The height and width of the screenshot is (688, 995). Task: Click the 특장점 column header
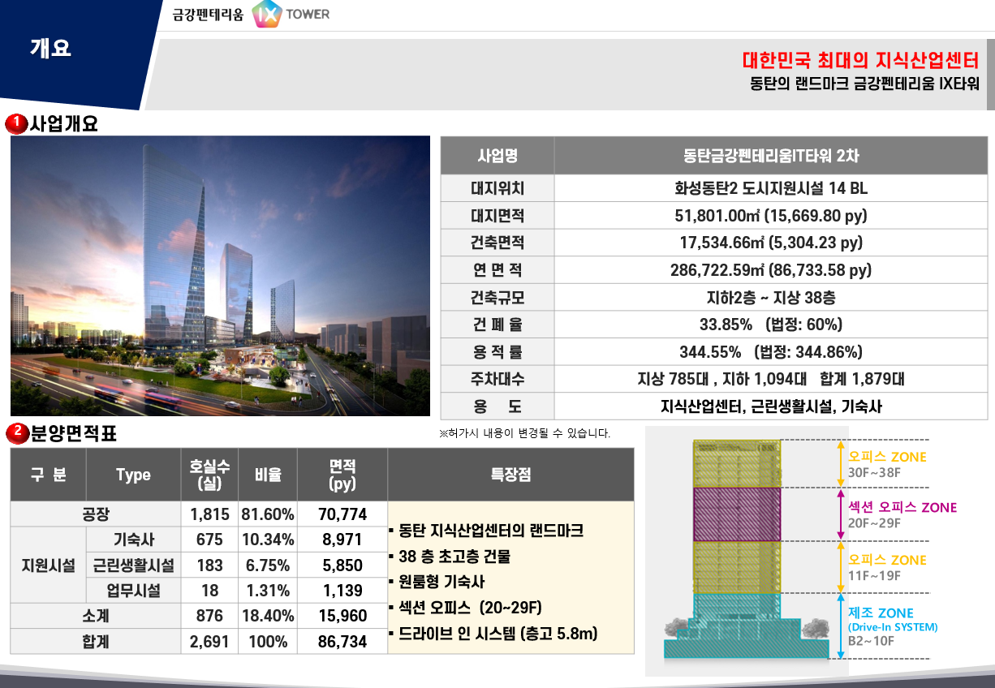coord(511,475)
